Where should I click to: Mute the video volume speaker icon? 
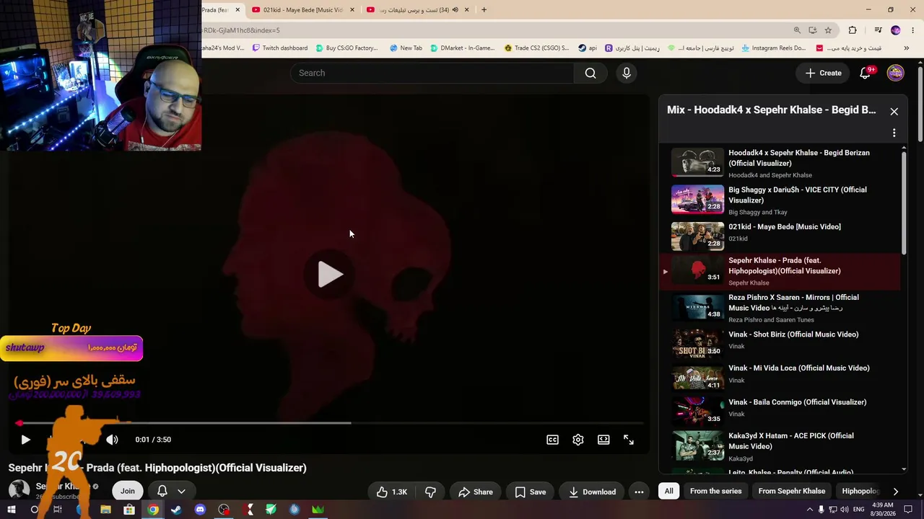(x=112, y=440)
